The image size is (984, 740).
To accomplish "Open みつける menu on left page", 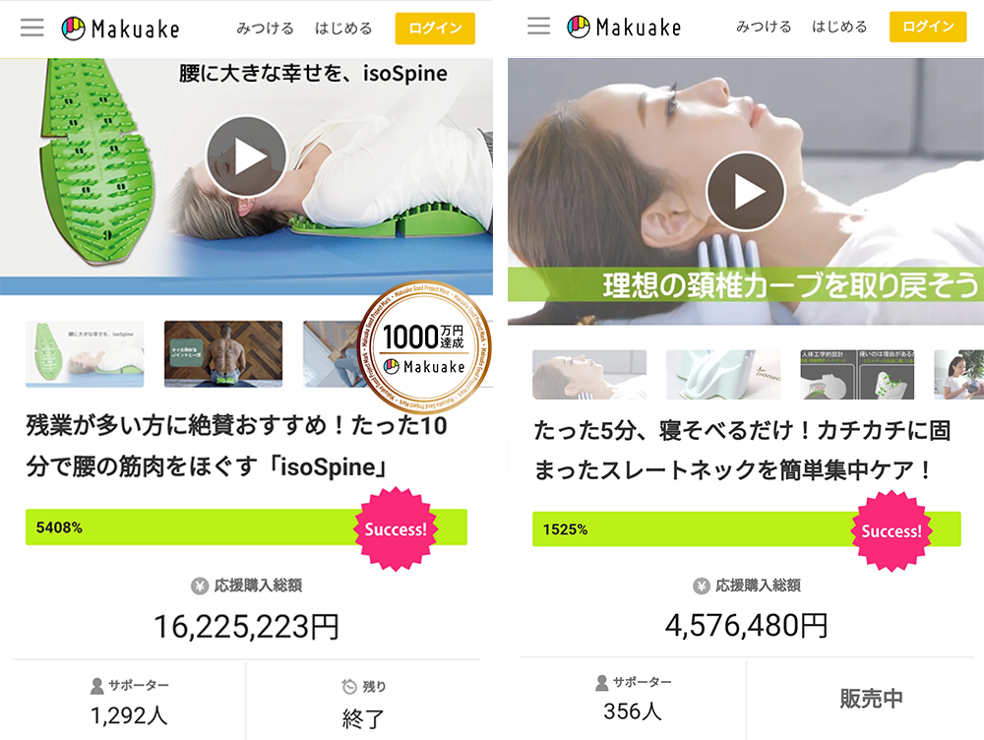I will point(265,29).
